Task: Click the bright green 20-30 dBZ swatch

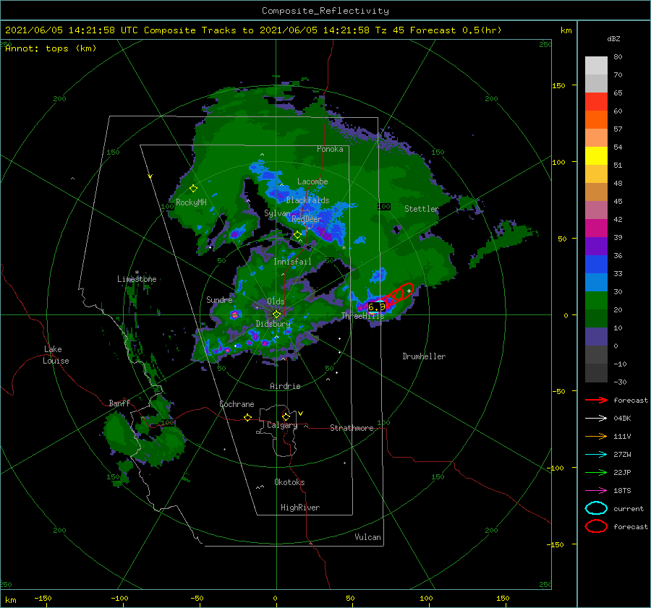Action: tap(596, 301)
